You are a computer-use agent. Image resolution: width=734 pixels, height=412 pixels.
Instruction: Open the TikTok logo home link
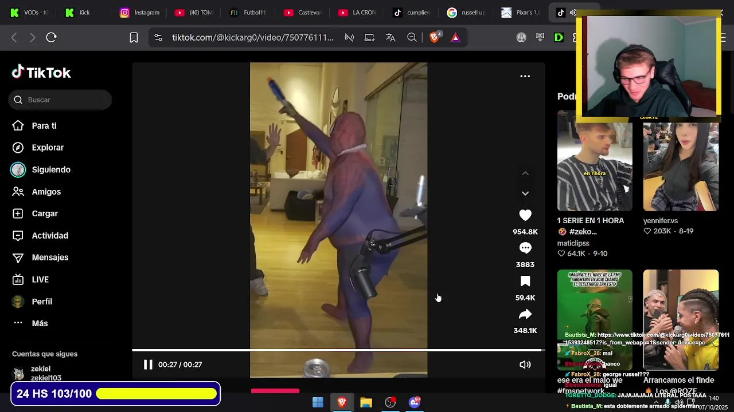tap(41, 72)
